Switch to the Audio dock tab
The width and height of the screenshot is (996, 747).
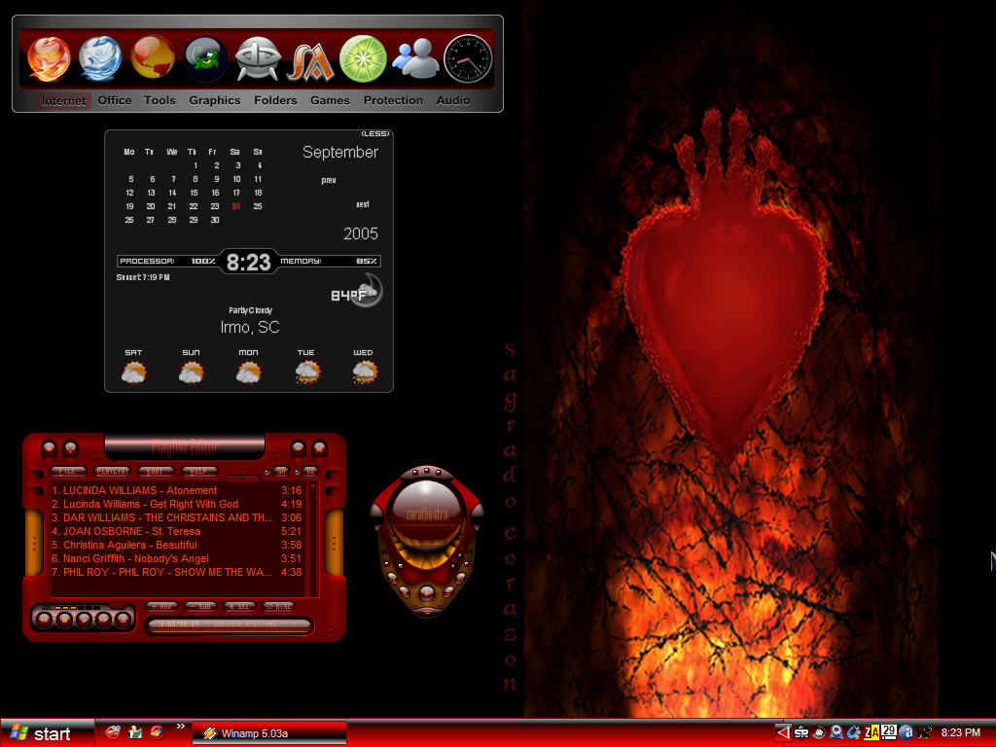click(453, 100)
